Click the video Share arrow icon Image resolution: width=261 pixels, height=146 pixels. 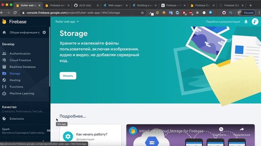[242, 129]
